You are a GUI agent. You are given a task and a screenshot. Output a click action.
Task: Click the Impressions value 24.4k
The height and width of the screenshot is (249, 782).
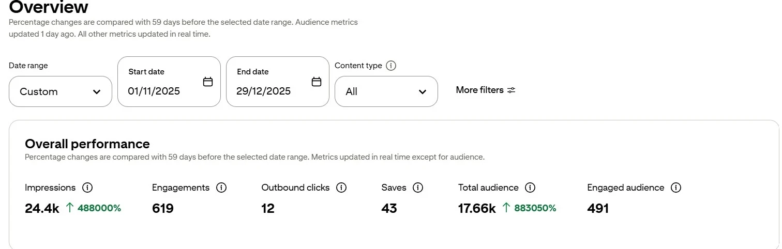point(42,208)
